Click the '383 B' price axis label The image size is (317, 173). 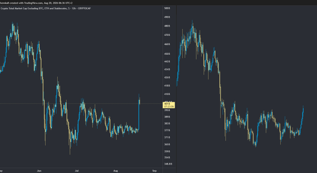point(167,124)
